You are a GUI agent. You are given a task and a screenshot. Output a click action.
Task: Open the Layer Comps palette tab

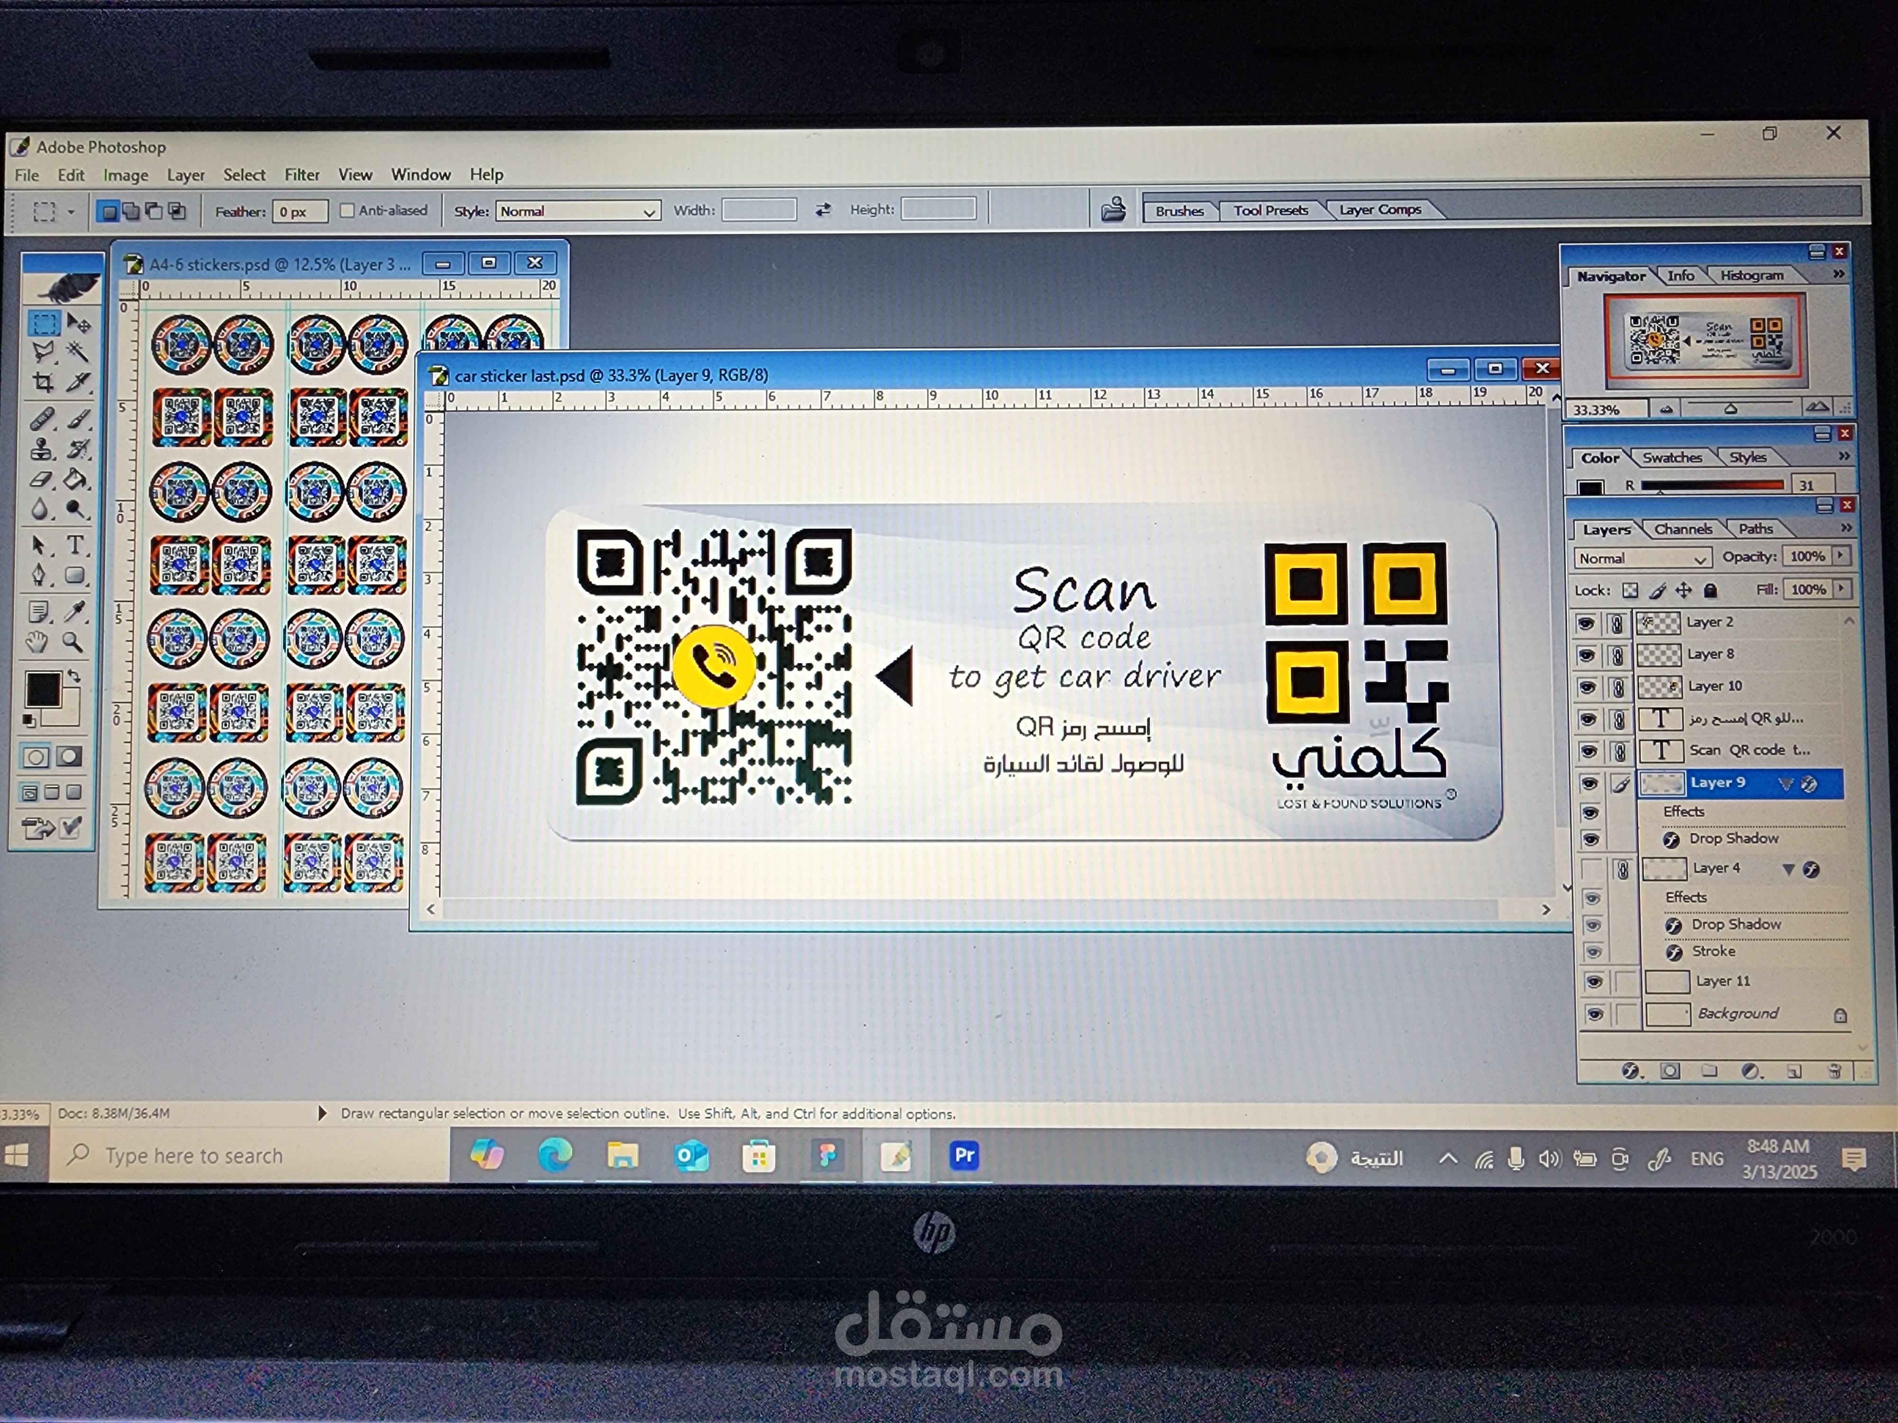pos(1380,209)
